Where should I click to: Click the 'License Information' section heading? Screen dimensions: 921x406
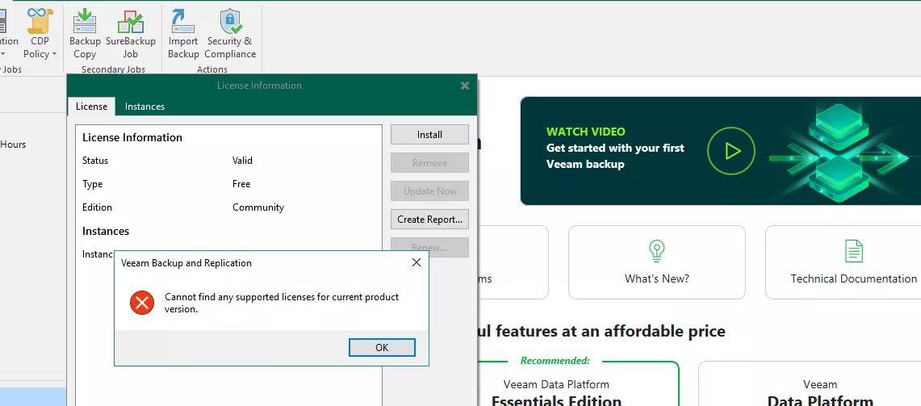132,137
